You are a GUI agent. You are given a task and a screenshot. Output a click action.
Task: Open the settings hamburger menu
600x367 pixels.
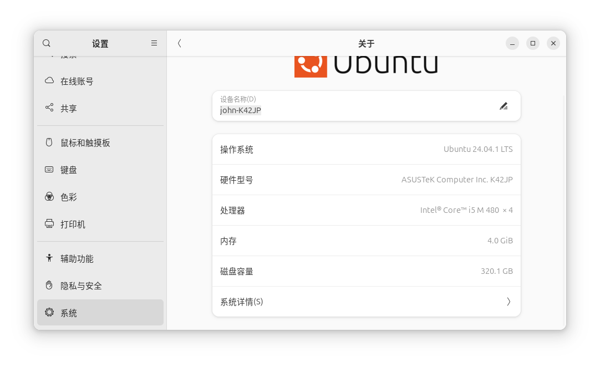pyautogui.click(x=154, y=43)
